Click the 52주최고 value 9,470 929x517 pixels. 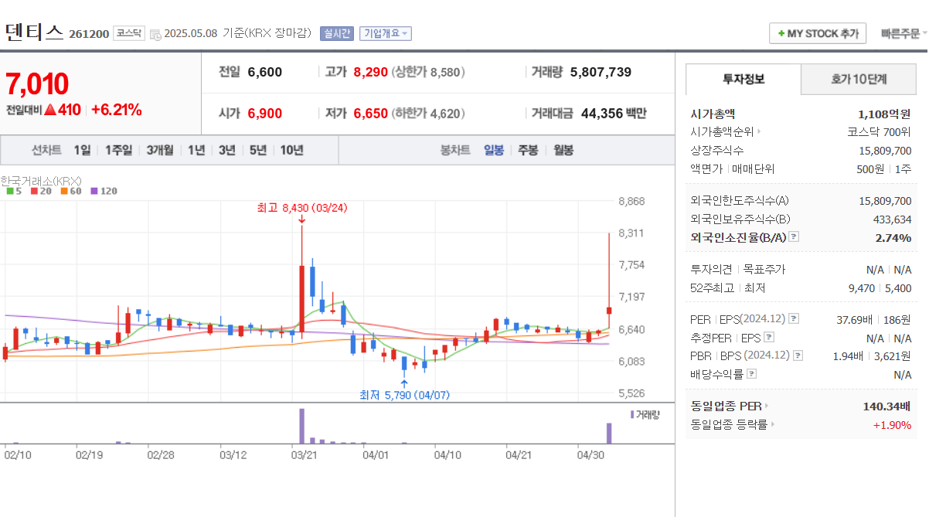click(x=862, y=288)
